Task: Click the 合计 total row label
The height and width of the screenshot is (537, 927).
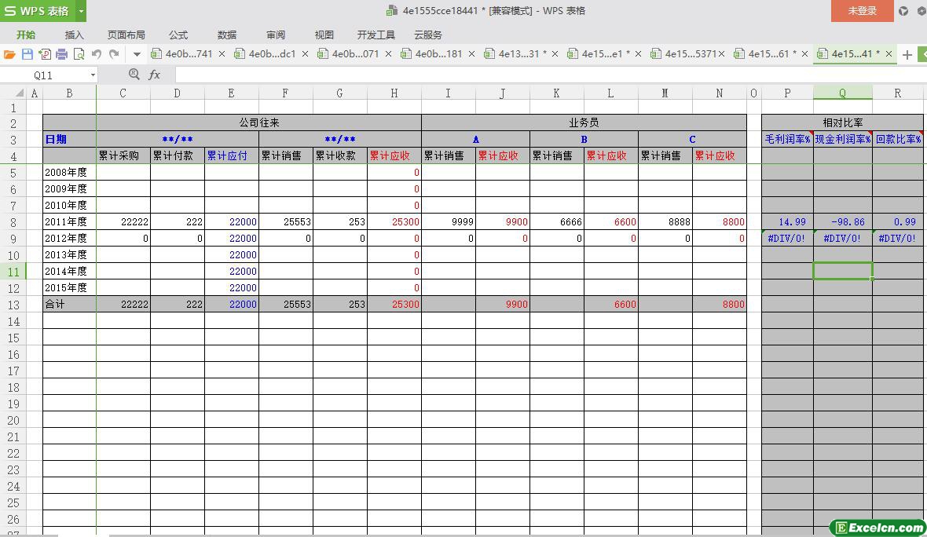Action: 69,305
